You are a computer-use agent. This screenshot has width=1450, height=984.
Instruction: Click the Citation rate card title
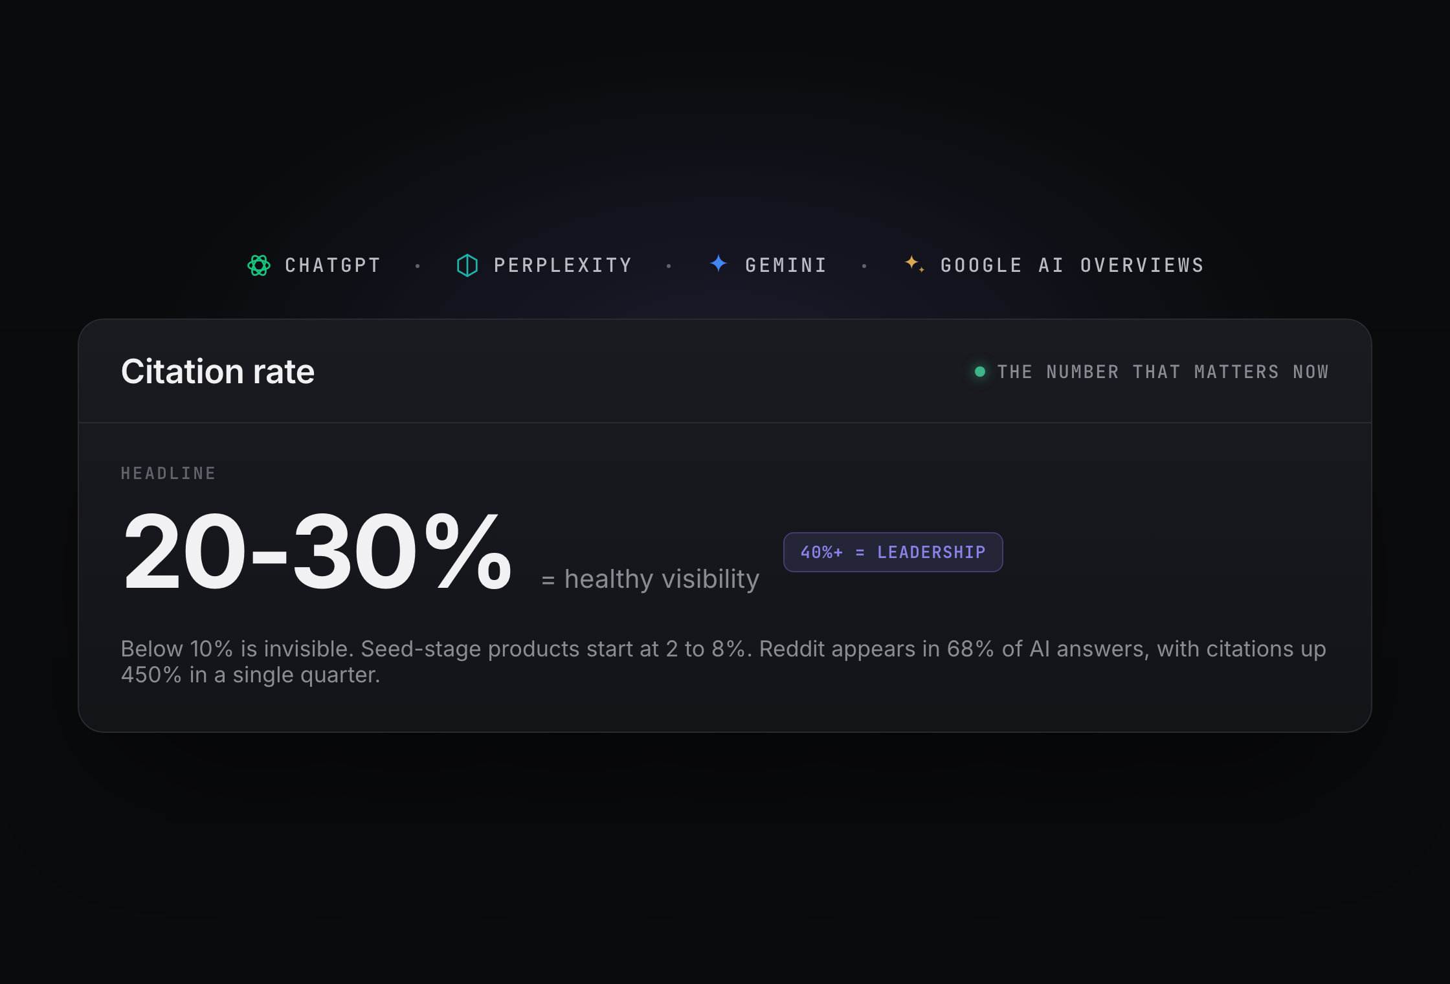click(x=217, y=372)
